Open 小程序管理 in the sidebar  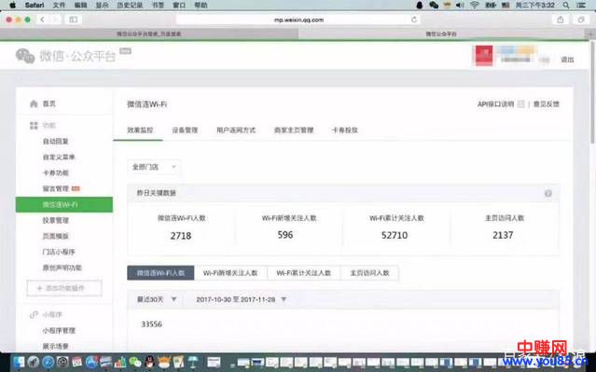(x=59, y=331)
